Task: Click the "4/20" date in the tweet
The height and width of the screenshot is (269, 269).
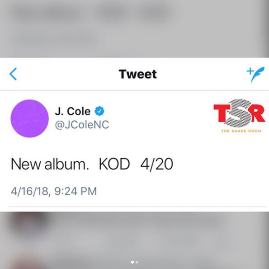Action: click(156, 165)
